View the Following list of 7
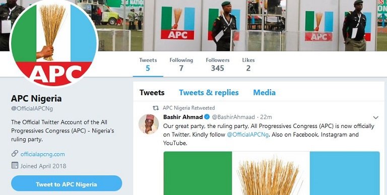Screen dimensions: 387x195 pos(181,64)
